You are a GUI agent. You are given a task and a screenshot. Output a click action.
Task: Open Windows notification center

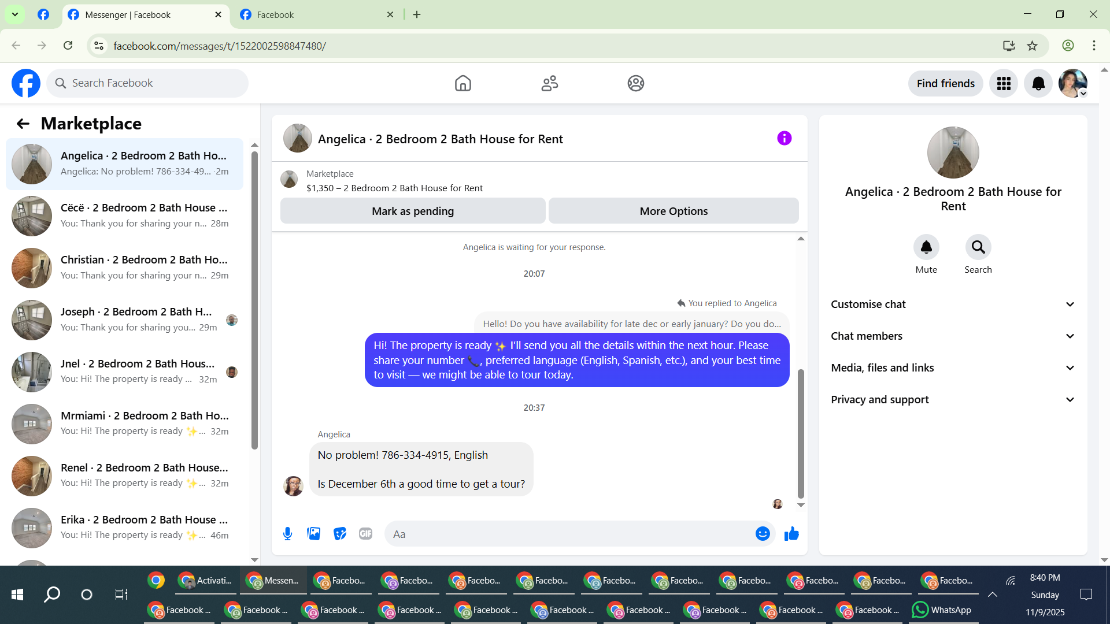tap(1086, 595)
